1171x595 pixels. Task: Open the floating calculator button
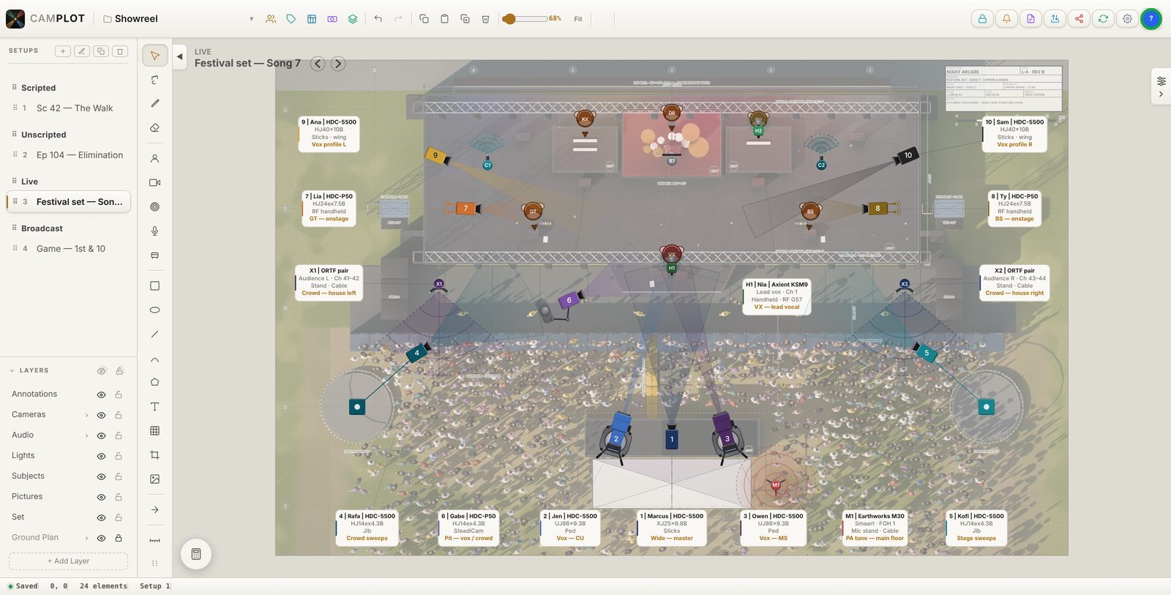click(x=196, y=554)
